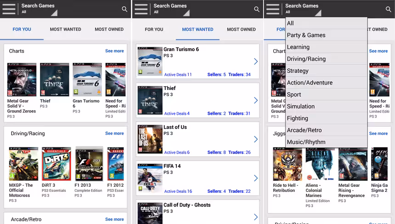The height and width of the screenshot is (224, 395).
Task: Tap Call of Duty Ghosts cover image
Action: pyautogui.click(x=150, y=213)
